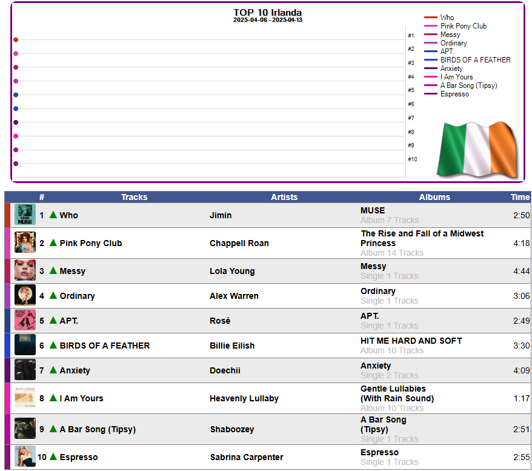Click the purple #4 chart dot

16,81
